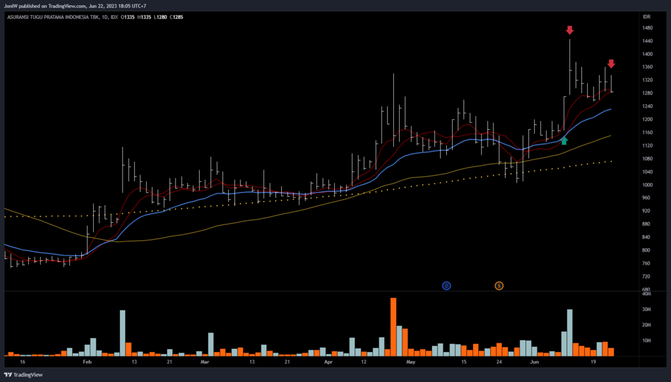Open the orange S split marker

point(499,286)
